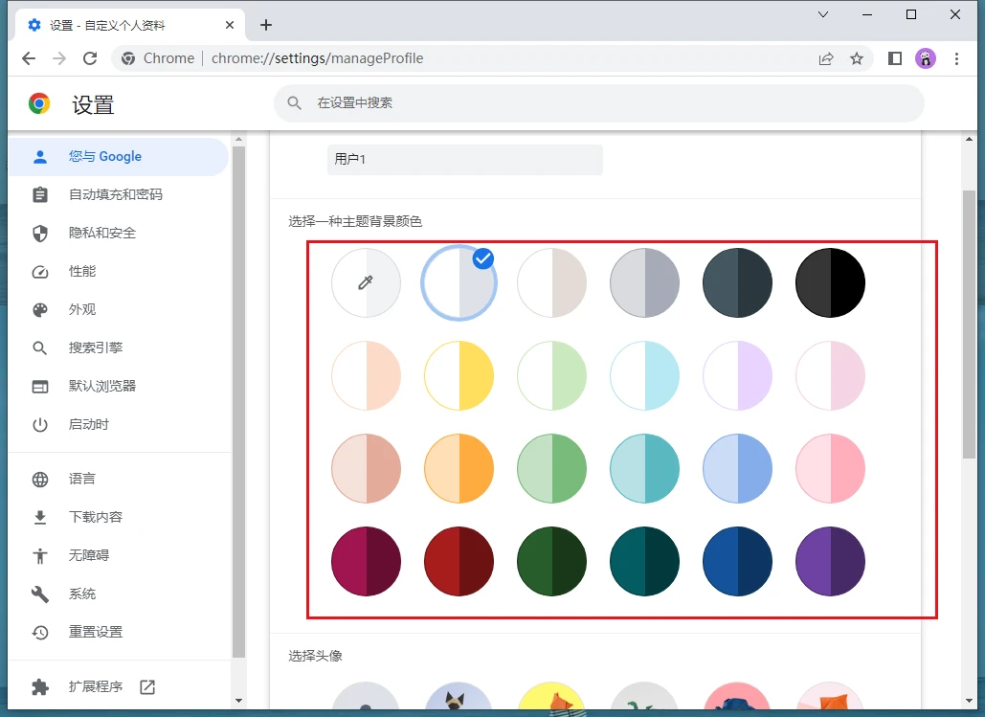Screen dimensions: 985x717
Task: Select the black theme swatch
Action: coord(831,282)
